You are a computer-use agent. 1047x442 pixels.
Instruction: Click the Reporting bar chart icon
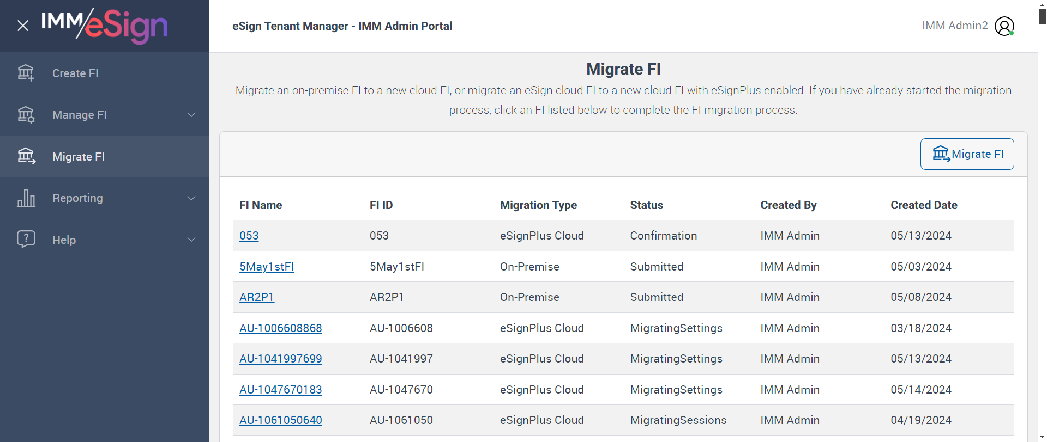click(x=26, y=198)
